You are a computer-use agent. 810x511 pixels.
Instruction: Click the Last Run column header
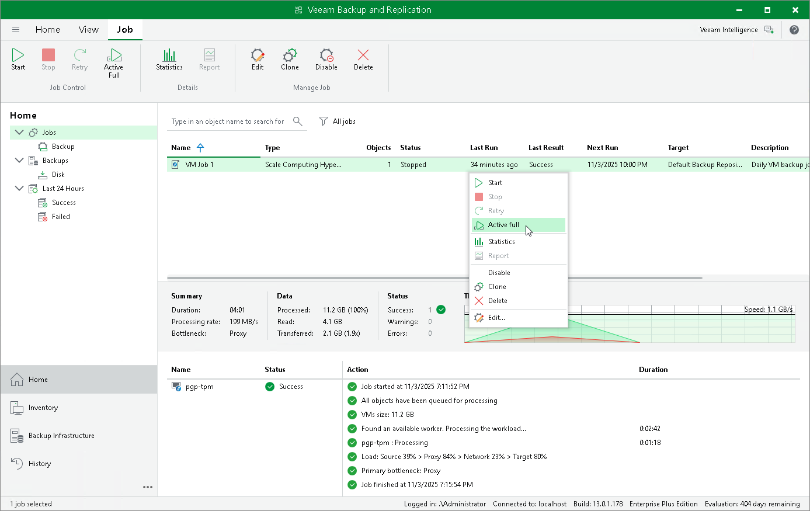[484, 148]
